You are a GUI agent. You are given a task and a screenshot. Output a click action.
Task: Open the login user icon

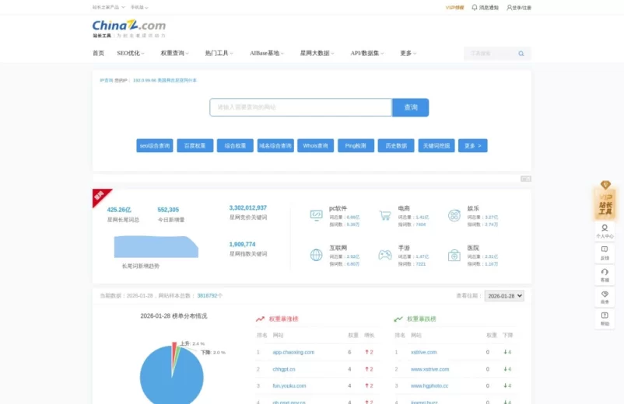pos(509,8)
